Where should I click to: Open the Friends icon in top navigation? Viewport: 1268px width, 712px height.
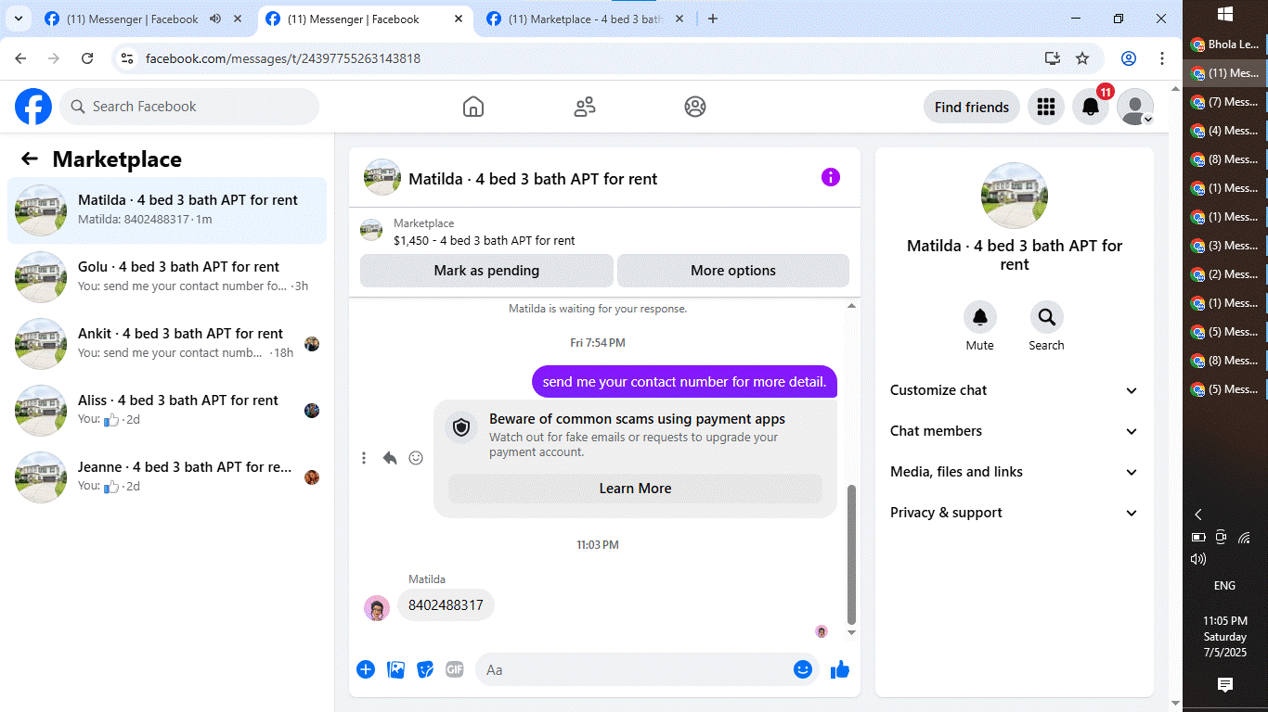coord(585,107)
